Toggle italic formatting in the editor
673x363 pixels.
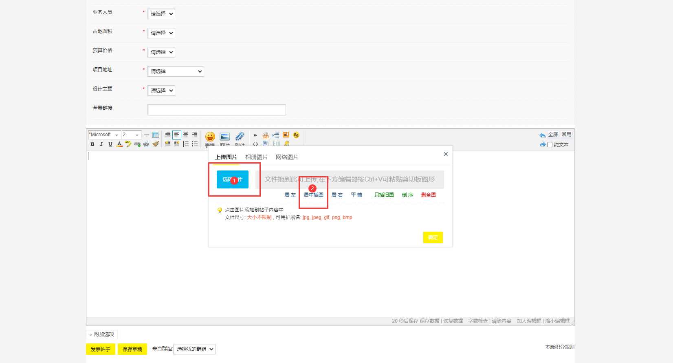101,144
